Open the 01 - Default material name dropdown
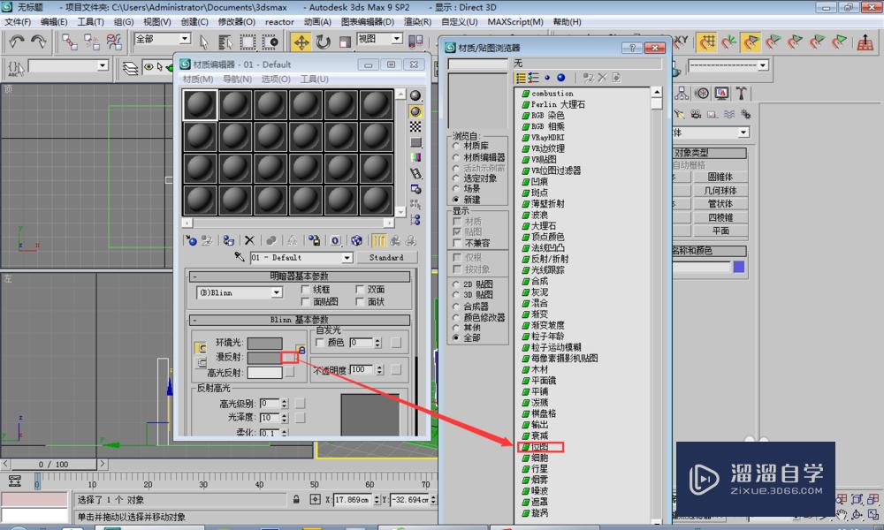 (x=347, y=257)
